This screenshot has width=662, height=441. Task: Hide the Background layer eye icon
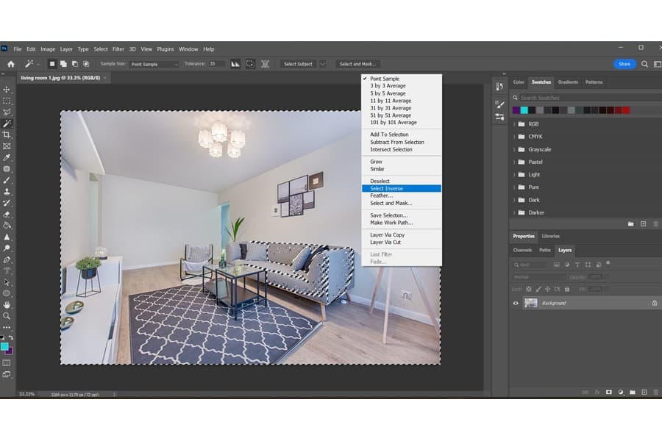[x=516, y=303]
